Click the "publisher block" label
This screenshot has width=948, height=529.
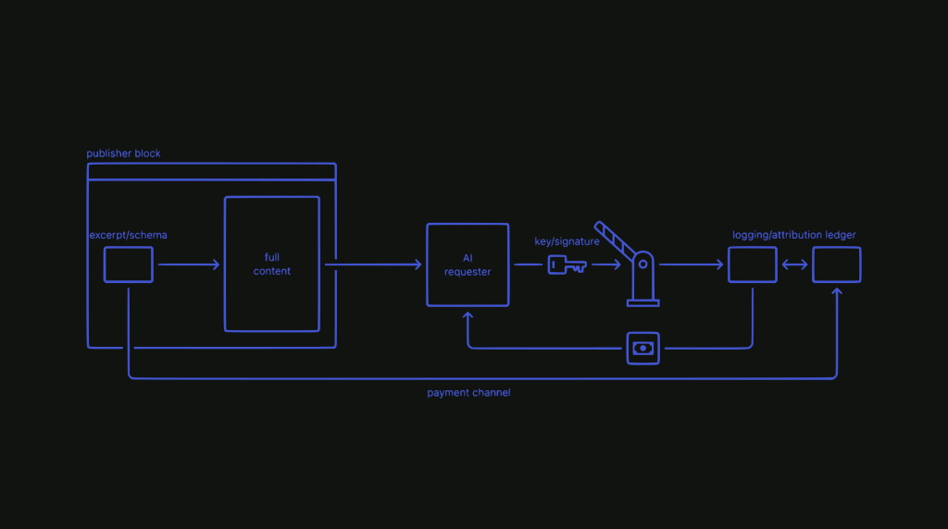(123, 154)
